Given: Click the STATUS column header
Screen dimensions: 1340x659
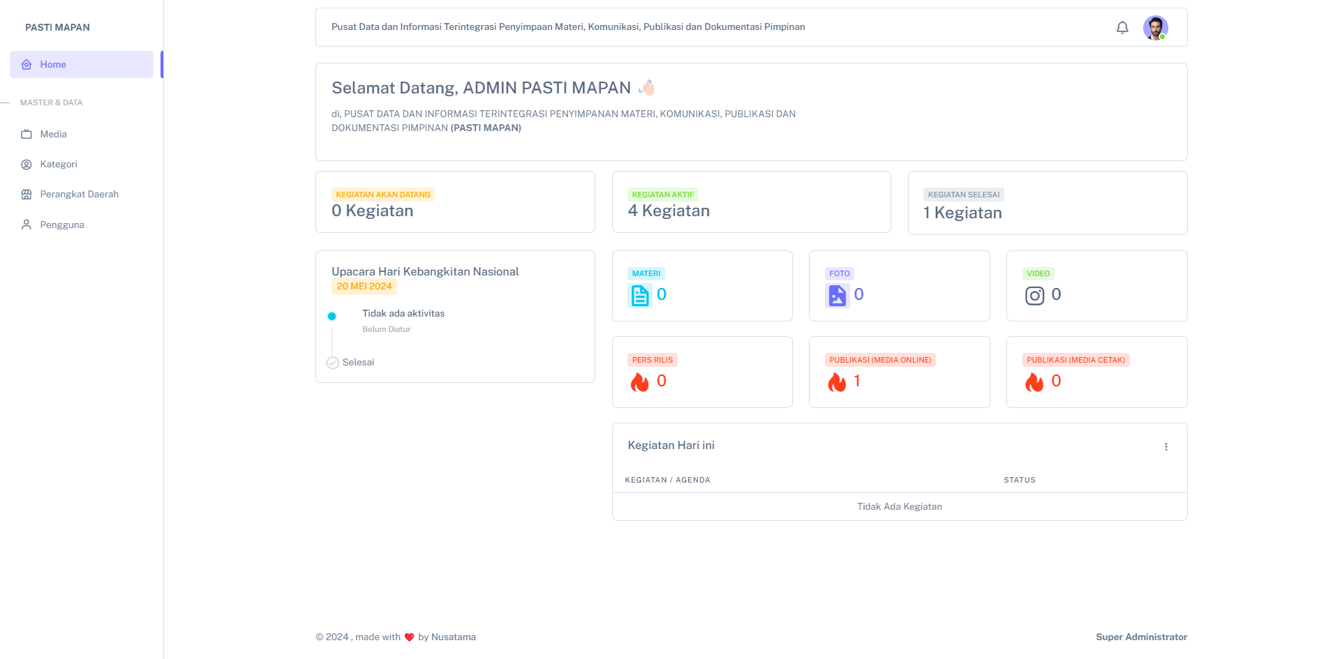Looking at the screenshot, I should coord(1020,480).
